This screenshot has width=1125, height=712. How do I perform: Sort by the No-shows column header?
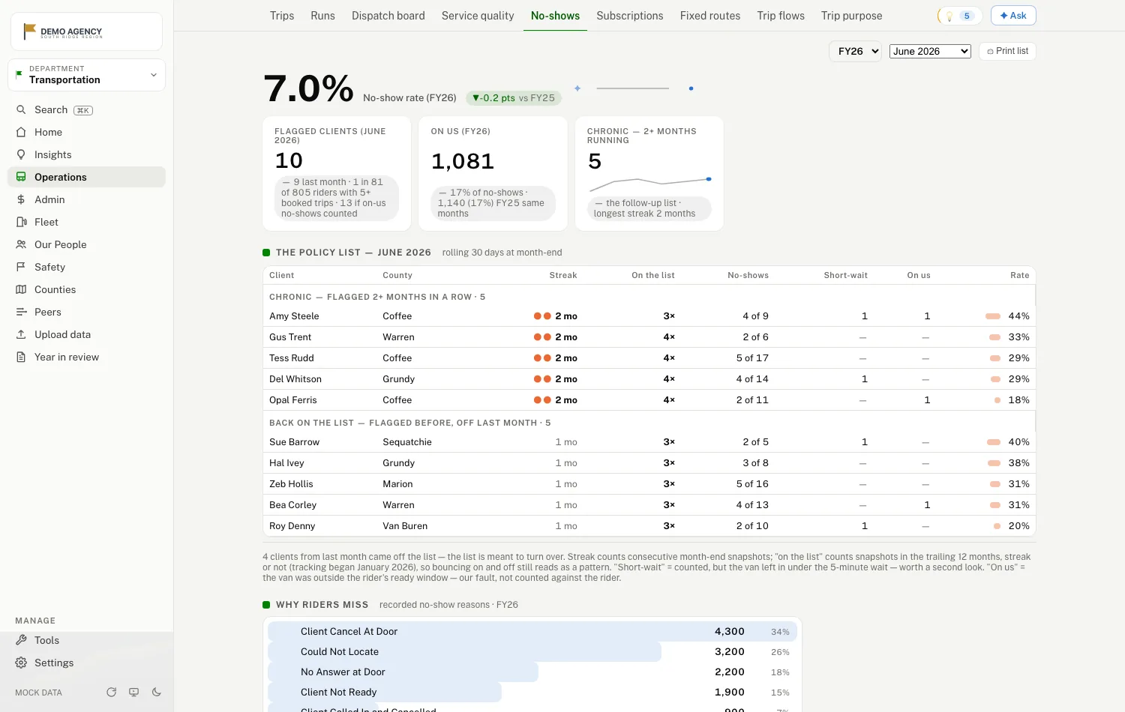tap(748, 275)
